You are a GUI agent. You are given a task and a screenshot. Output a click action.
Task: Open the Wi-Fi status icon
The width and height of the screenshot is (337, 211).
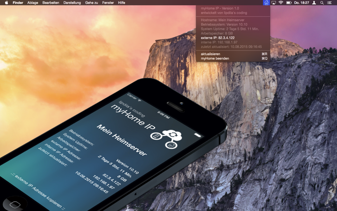tap(281, 2)
